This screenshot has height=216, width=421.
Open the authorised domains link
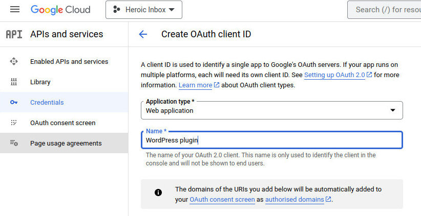(x=294, y=200)
